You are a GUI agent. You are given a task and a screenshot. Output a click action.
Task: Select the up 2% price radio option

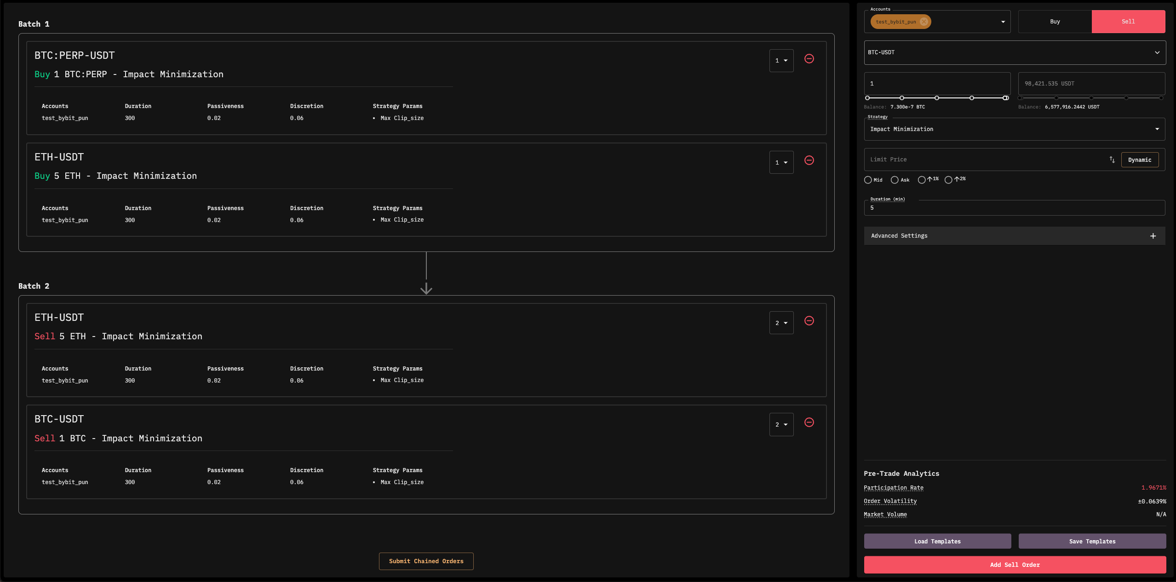tap(948, 180)
